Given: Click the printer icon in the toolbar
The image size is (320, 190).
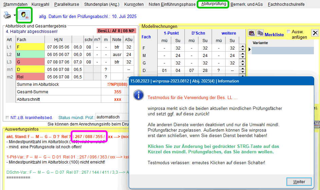Looking at the screenshot, I should pyautogui.click(x=7, y=15).
